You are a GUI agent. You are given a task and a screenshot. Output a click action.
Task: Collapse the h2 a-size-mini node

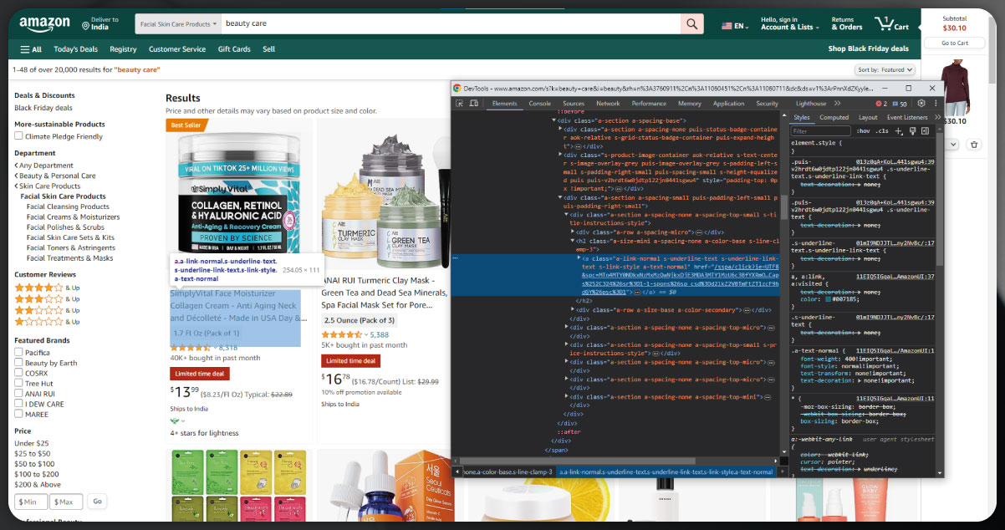coord(573,241)
